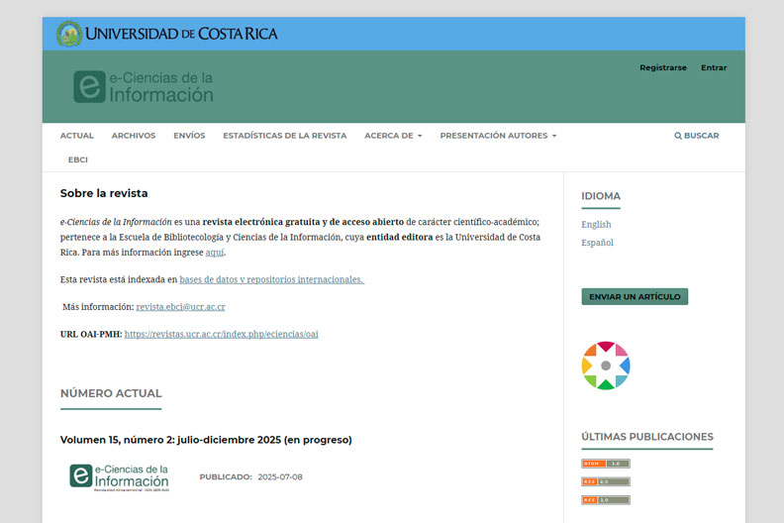Select the EBCI navigation item
Image resolution: width=784 pixels, height=523 pixels.
click(x=78, y=159)
